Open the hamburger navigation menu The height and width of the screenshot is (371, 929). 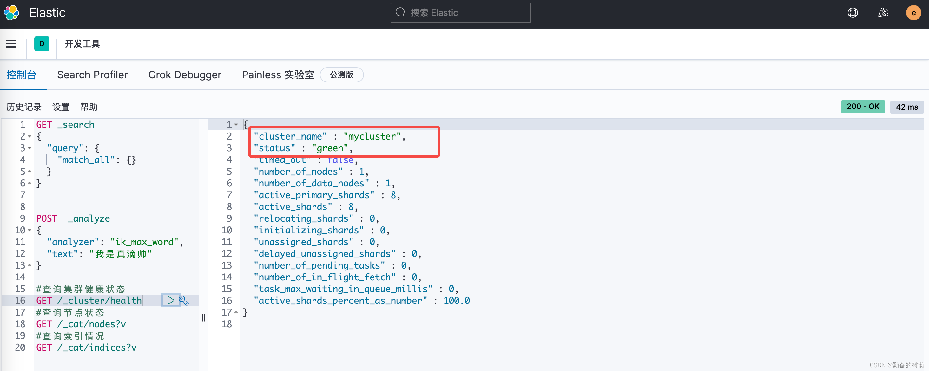(11, 44)
